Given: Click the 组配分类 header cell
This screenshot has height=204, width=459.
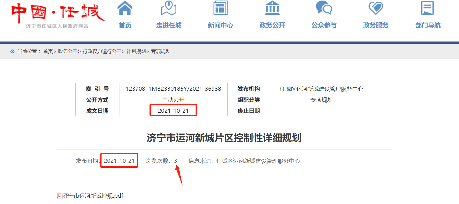Looking at the screenshot, I should coord(249,100).
